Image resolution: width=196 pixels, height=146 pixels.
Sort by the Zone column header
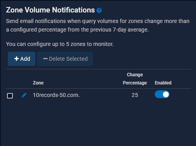point(38,83)
